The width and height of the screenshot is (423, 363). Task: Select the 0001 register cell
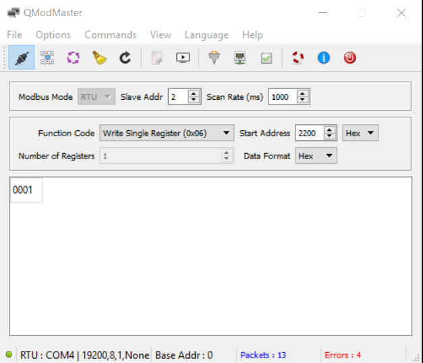[26, 190]
